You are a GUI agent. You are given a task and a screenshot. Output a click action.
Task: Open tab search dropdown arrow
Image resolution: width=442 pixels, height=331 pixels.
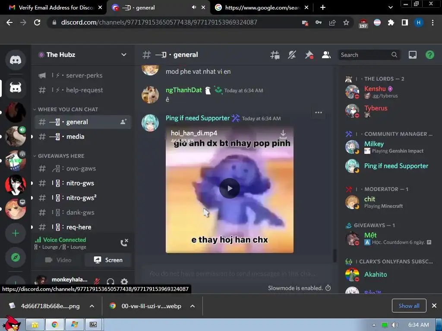(x=391, y=8)
